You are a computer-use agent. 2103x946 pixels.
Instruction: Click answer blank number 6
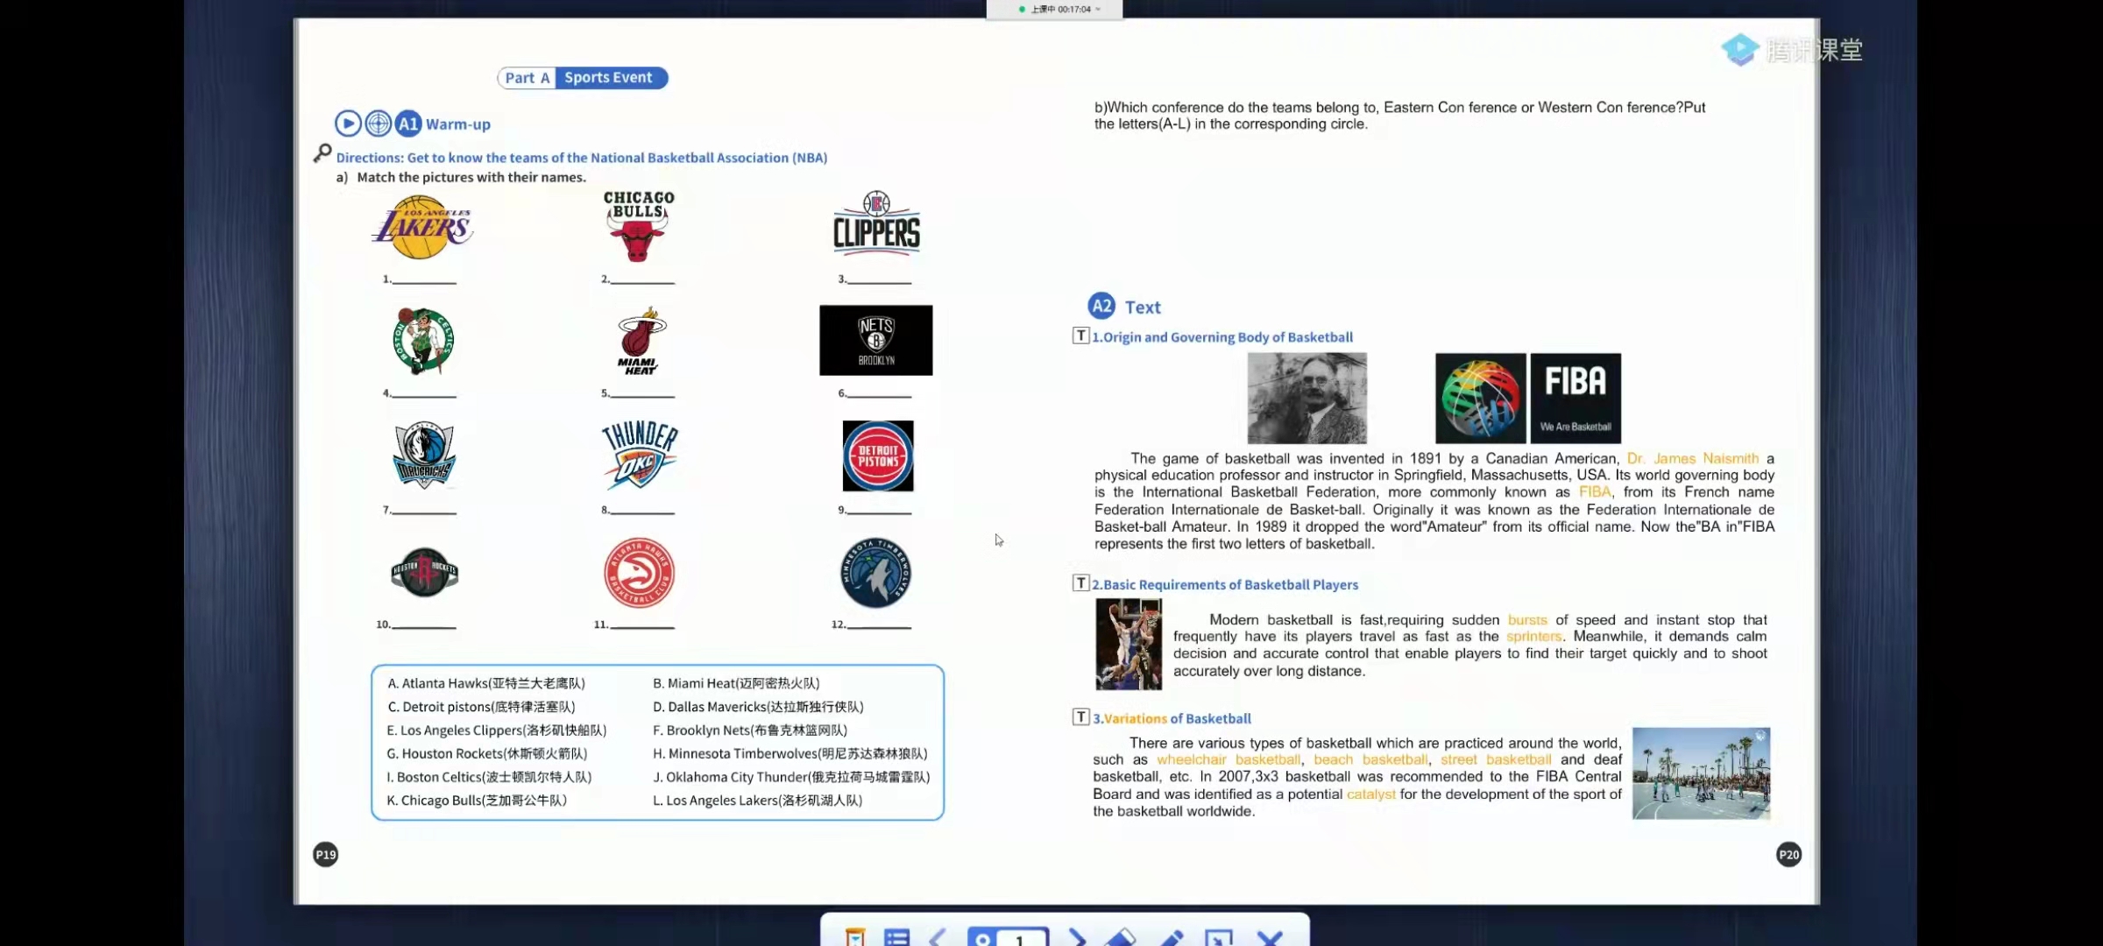880,393
